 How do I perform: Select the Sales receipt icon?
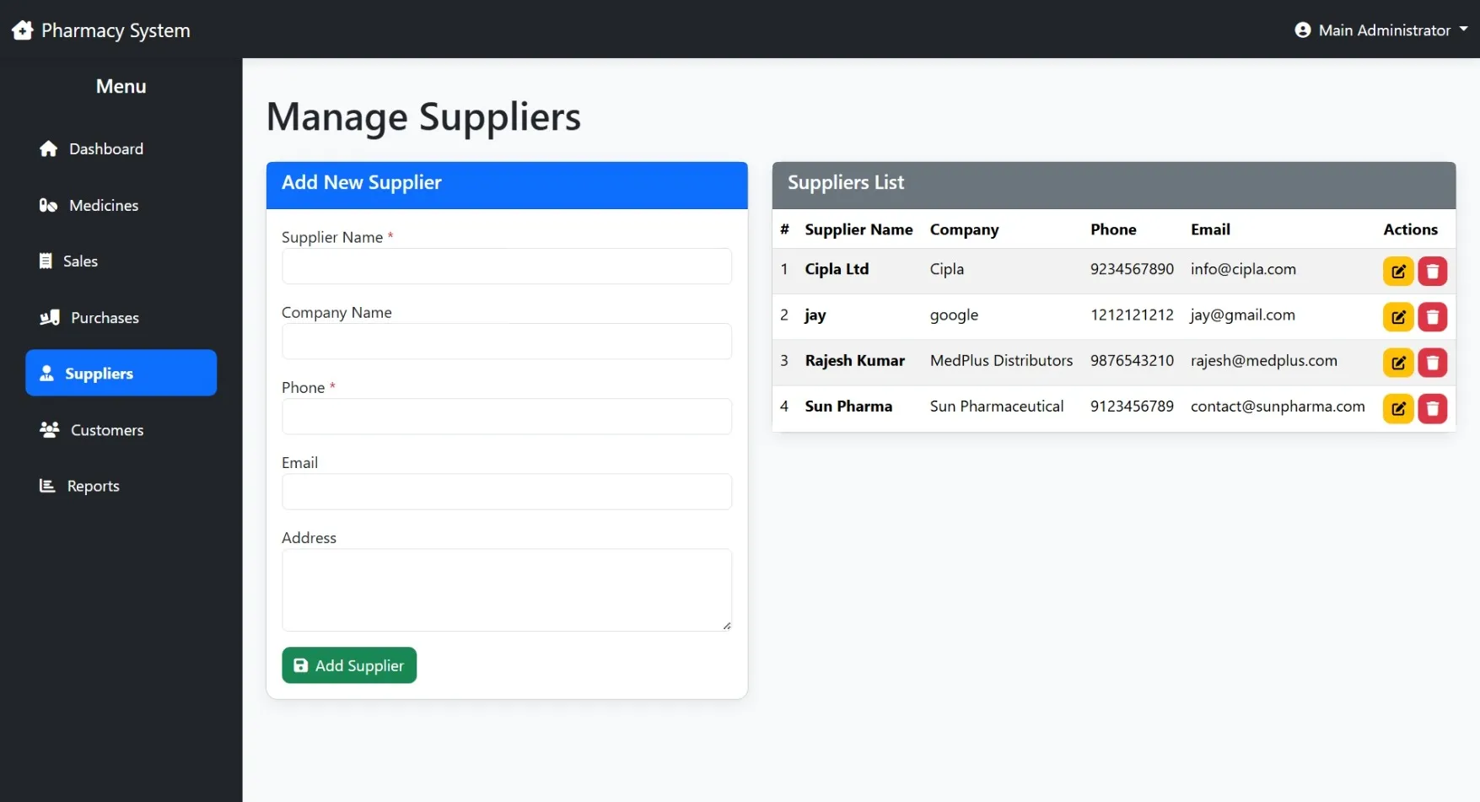[x=48, y=261]
